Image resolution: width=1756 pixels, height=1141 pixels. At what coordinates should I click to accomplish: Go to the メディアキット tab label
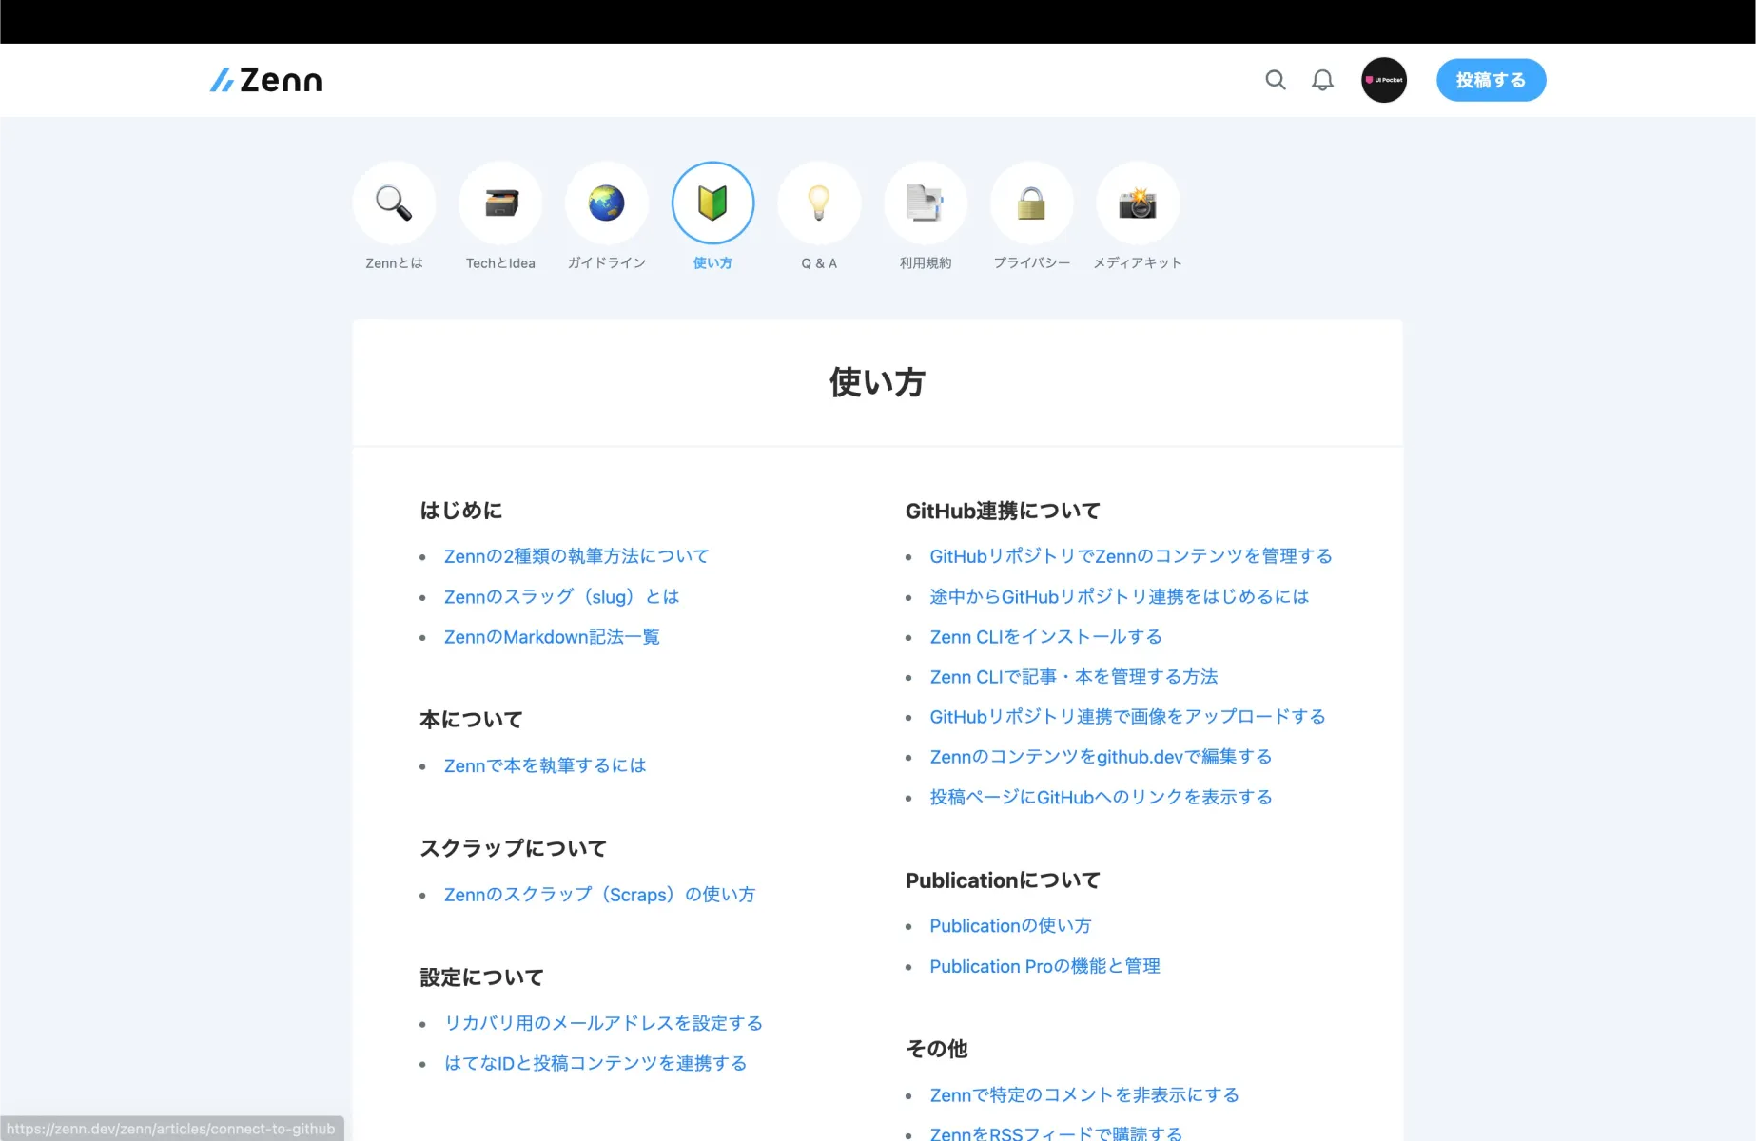tap(1138, 263)
